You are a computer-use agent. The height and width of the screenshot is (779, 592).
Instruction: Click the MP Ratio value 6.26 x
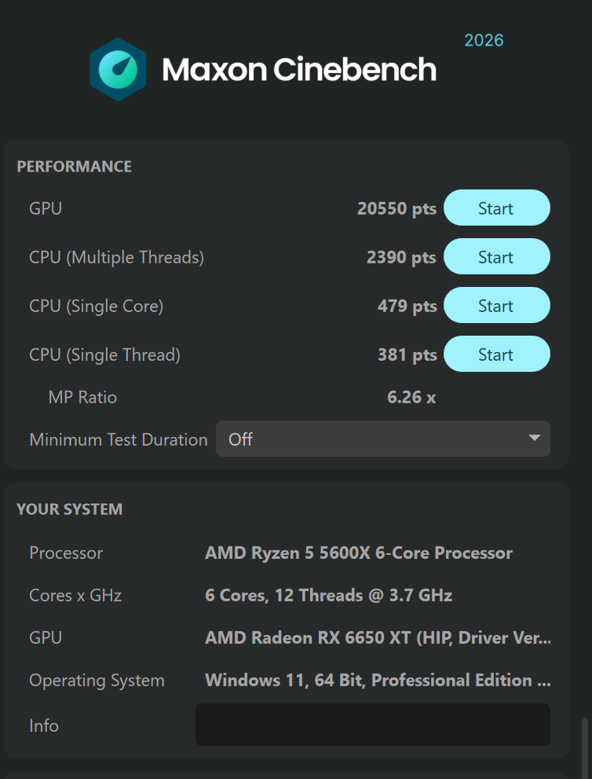tap(411, 397)
